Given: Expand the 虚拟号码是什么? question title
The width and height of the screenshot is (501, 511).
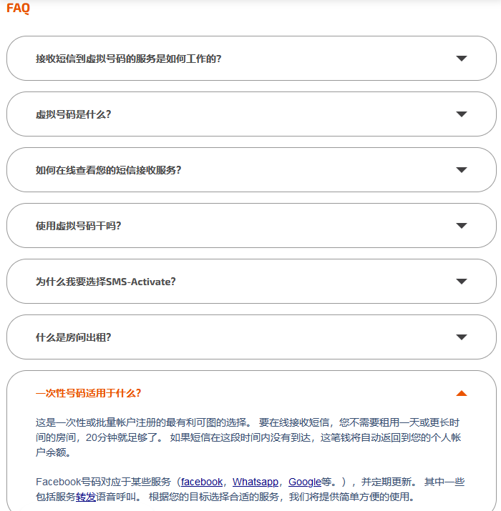Looking at the screenshot, I should 73,114.
